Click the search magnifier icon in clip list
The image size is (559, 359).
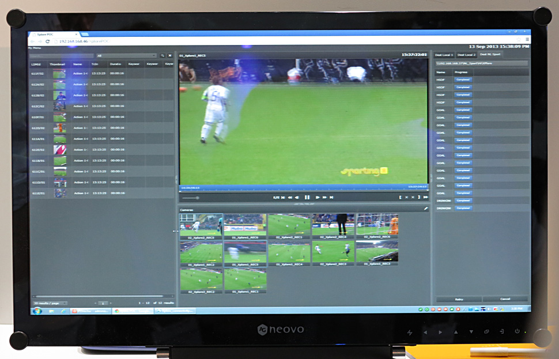click(x=163, y=55)
